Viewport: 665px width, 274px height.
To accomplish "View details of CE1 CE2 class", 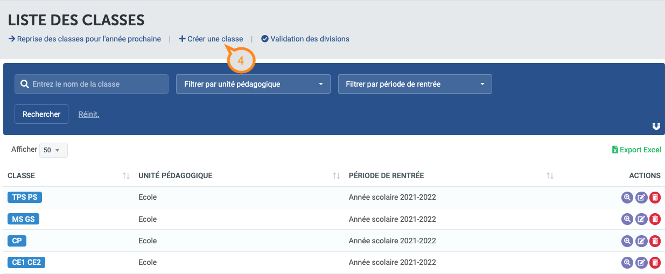I will (x=627, y=263).
